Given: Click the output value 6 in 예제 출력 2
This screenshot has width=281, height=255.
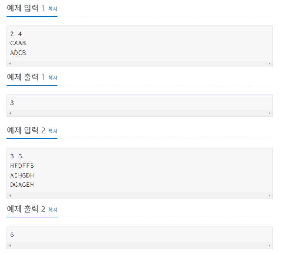Looking at the screenshot, I should point(12,235).
